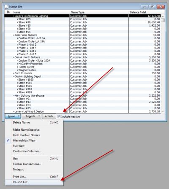Click the Attach button
The width and height of the screenshot is (169, 189).
tap(49, 116)
